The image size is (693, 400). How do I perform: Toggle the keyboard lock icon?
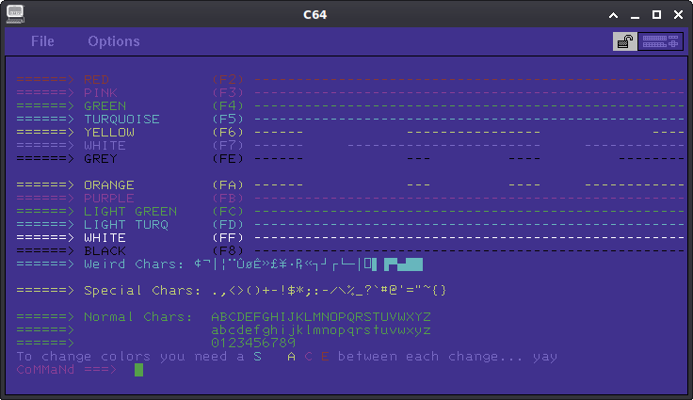point(625,41)
